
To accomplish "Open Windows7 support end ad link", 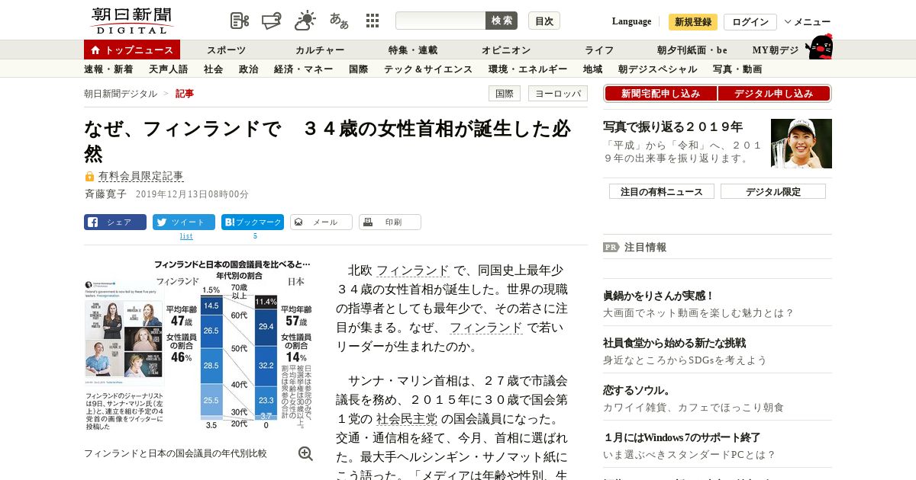I will click(682, 437).
